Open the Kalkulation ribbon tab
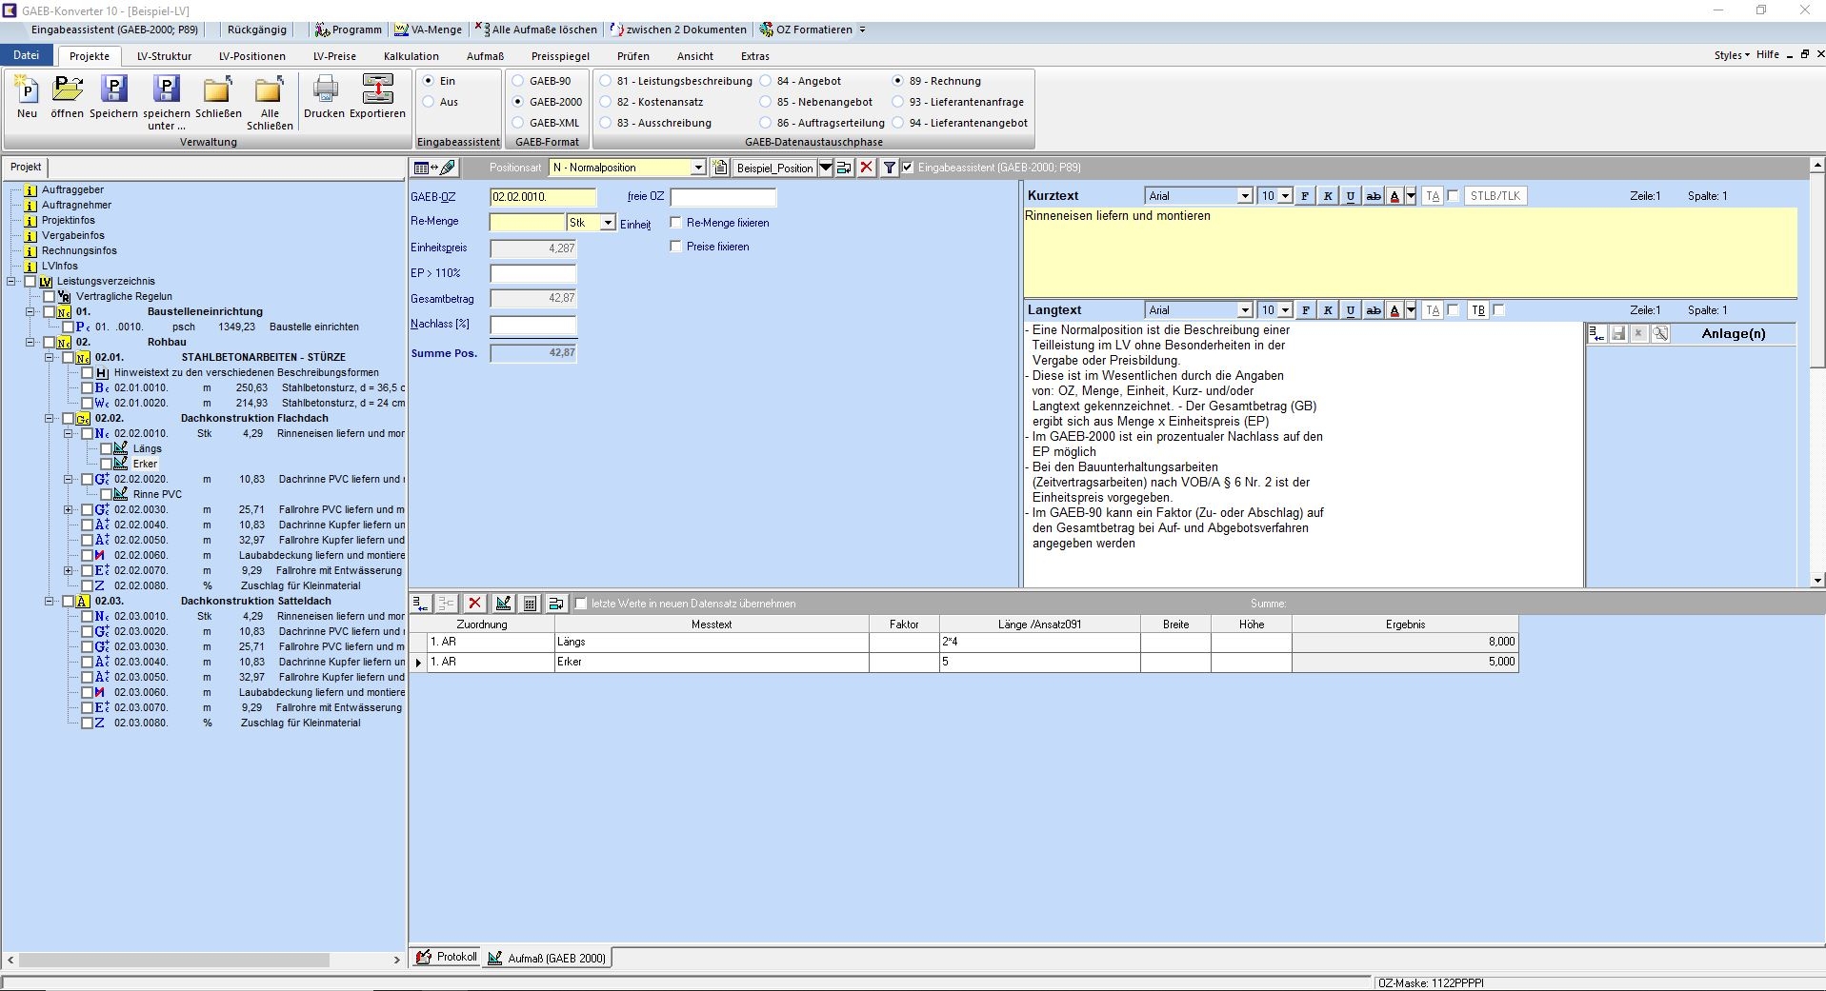Image resolution: width=1826 pixels, height=991 pixels. click(411, 56)
